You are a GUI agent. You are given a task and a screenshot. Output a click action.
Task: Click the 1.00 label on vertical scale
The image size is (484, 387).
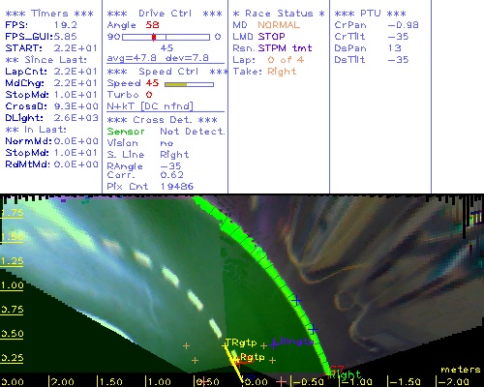[12, 285]
